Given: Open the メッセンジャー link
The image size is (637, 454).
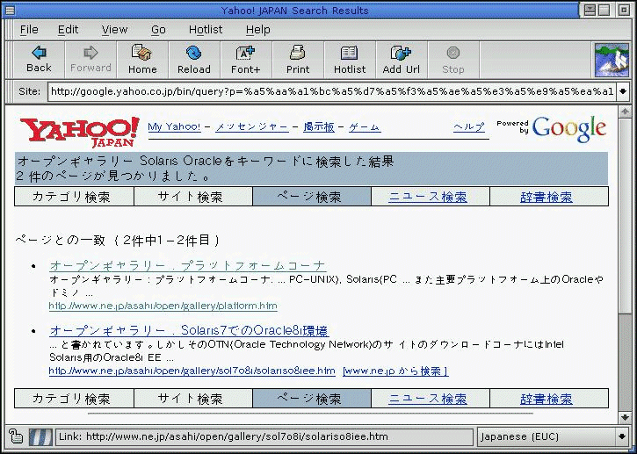Looking at the screenshot, I should [x=252, y=127].
